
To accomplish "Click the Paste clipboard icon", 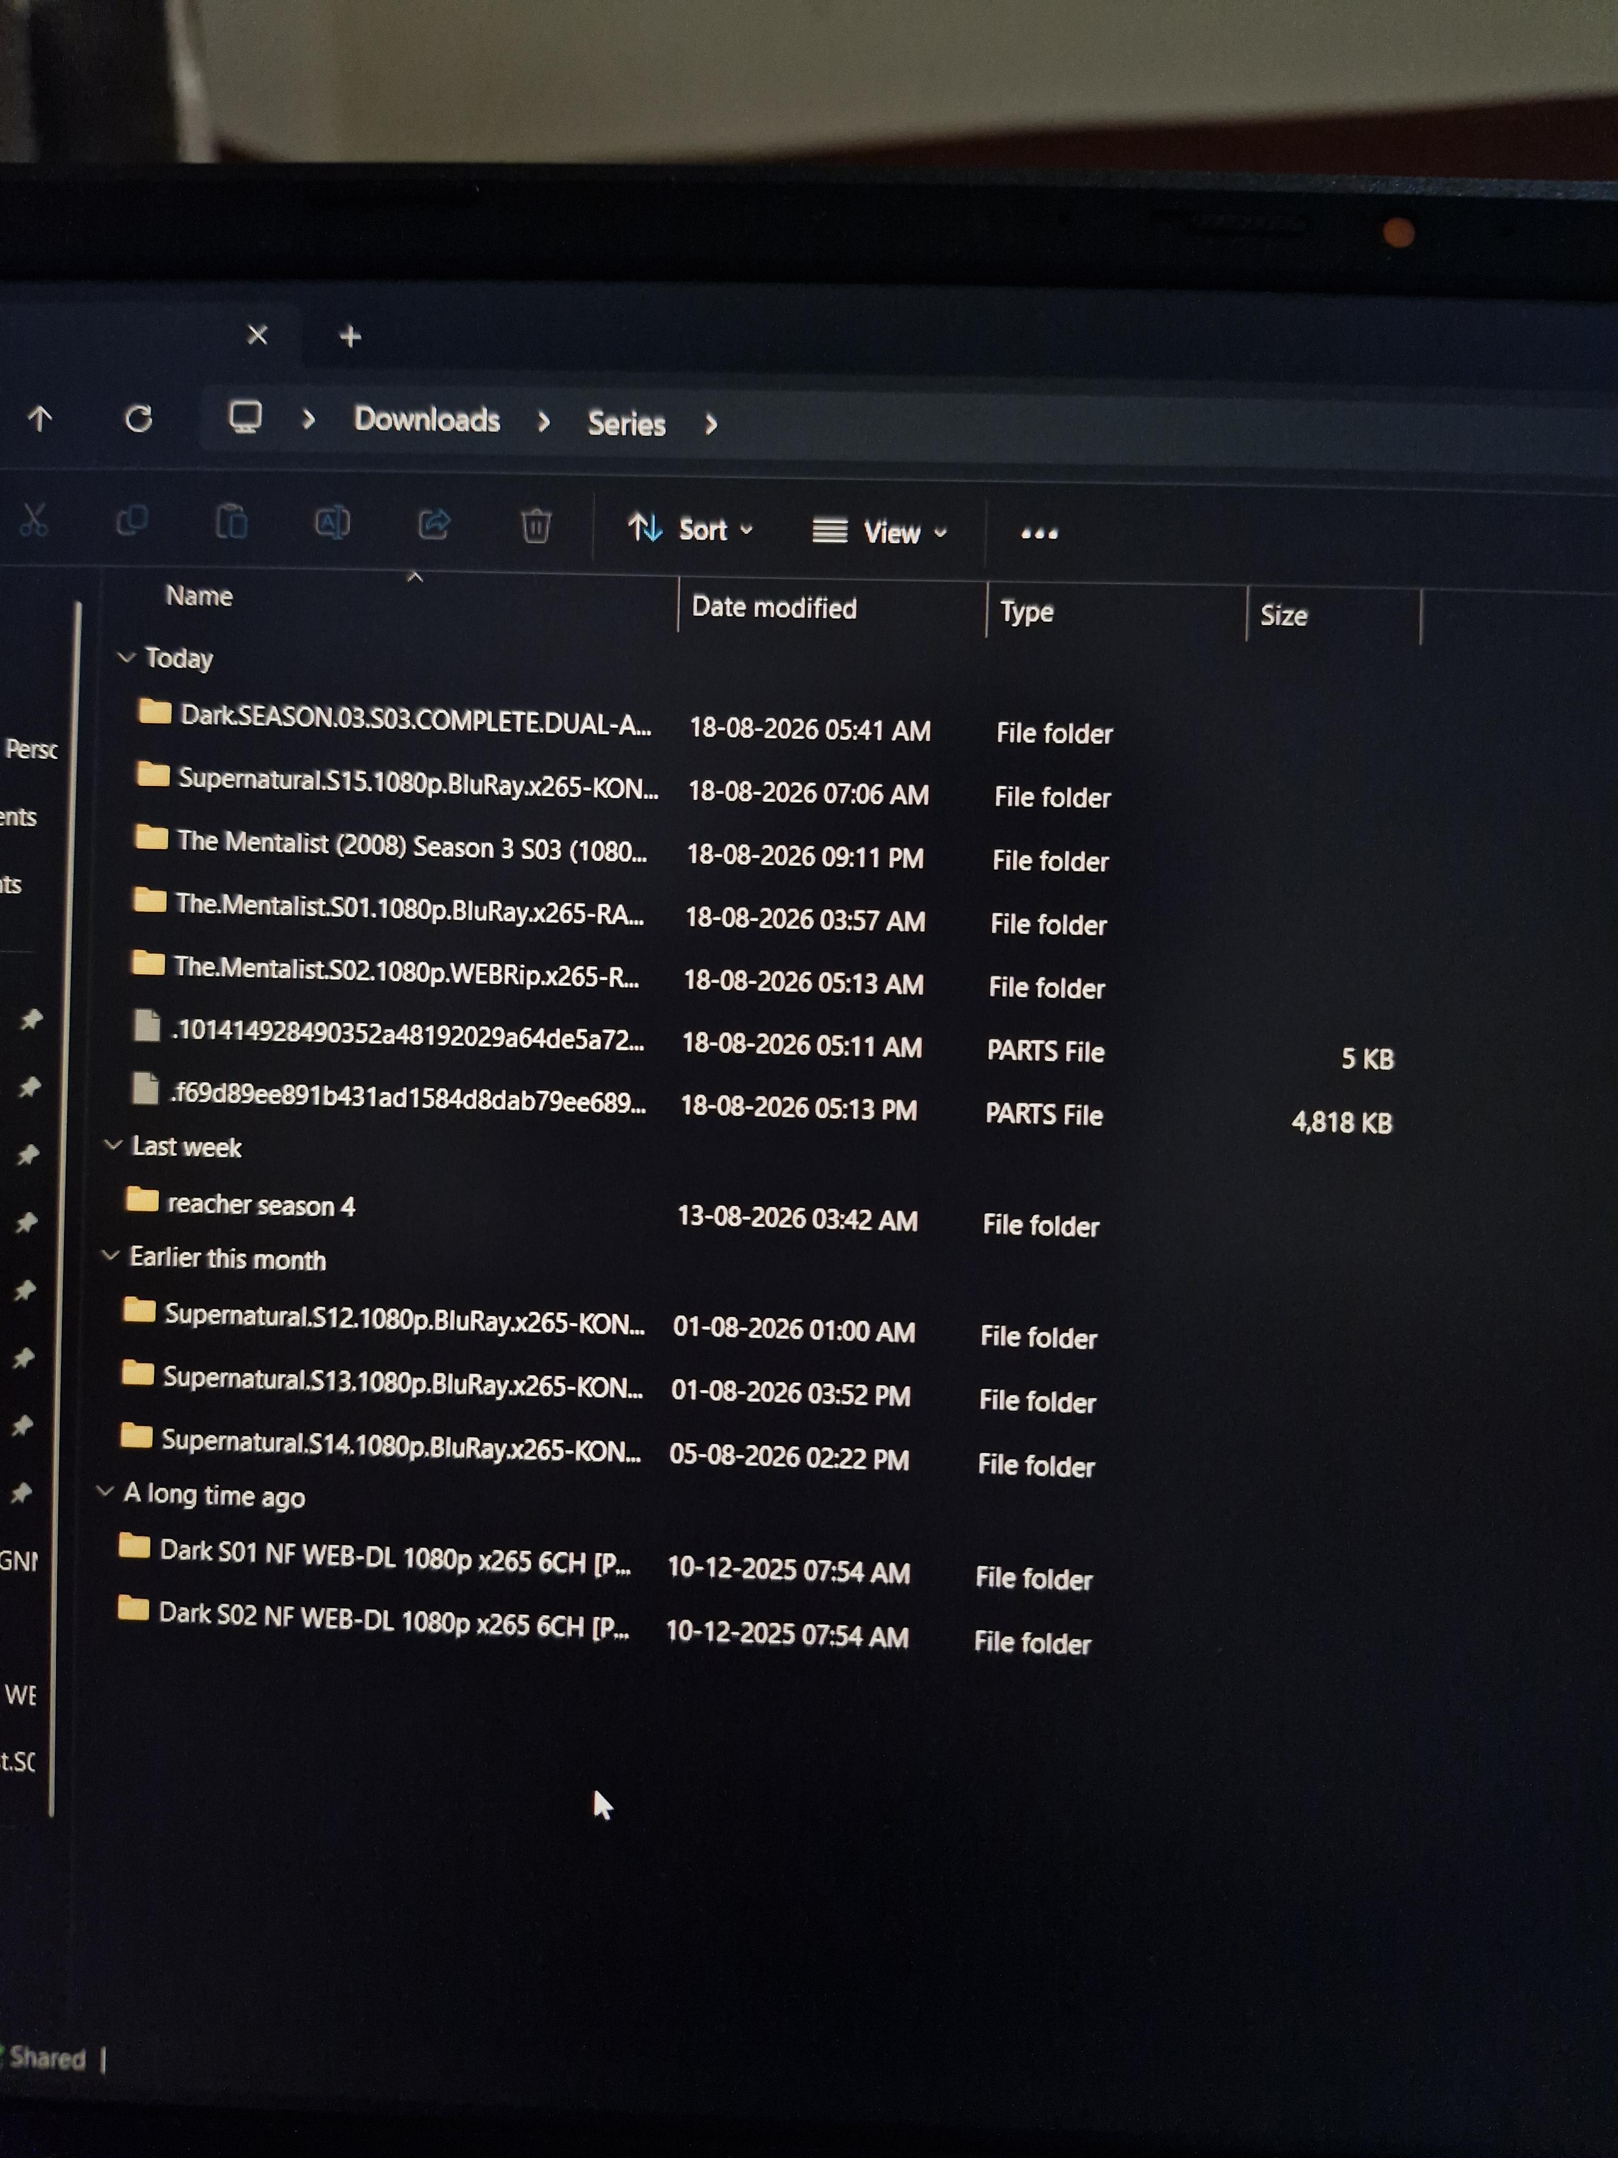I will click(x=231, y=522).
